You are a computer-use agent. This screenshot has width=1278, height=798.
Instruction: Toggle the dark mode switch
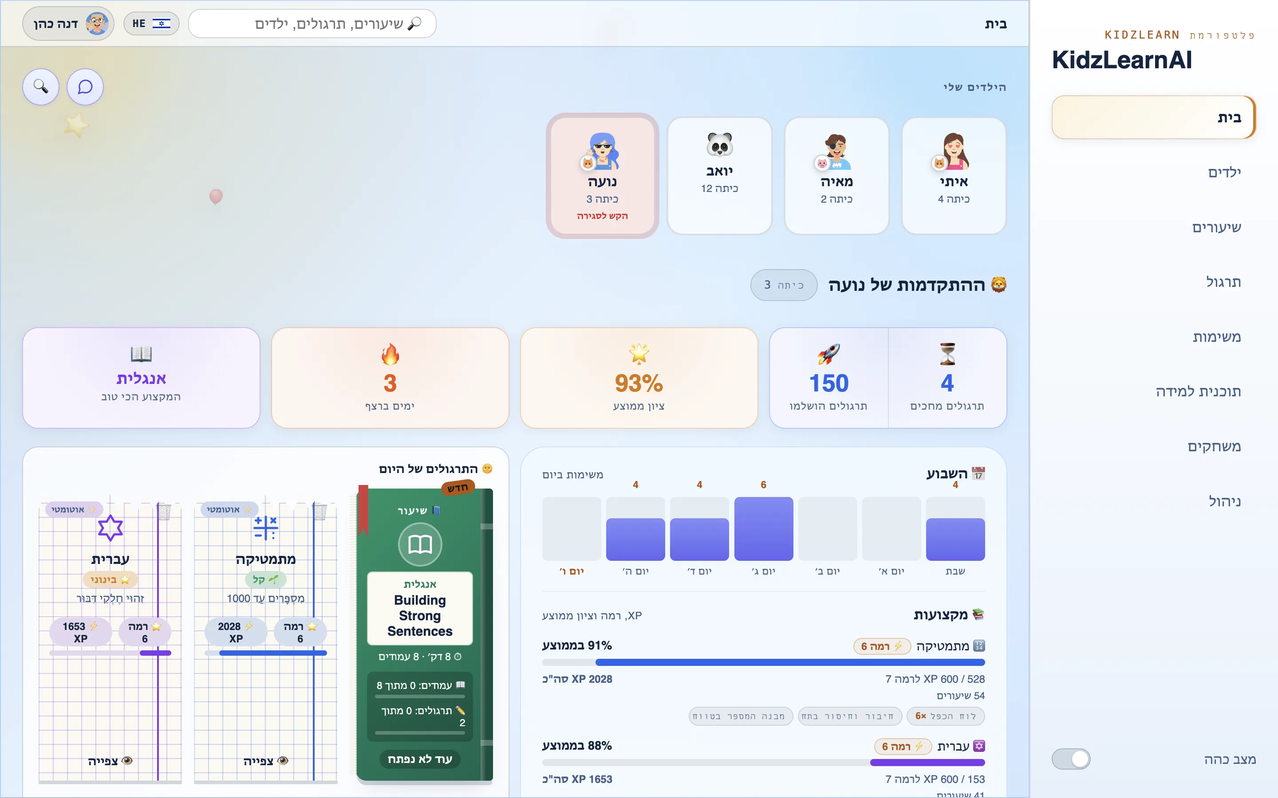click(x=1071, y=759)
